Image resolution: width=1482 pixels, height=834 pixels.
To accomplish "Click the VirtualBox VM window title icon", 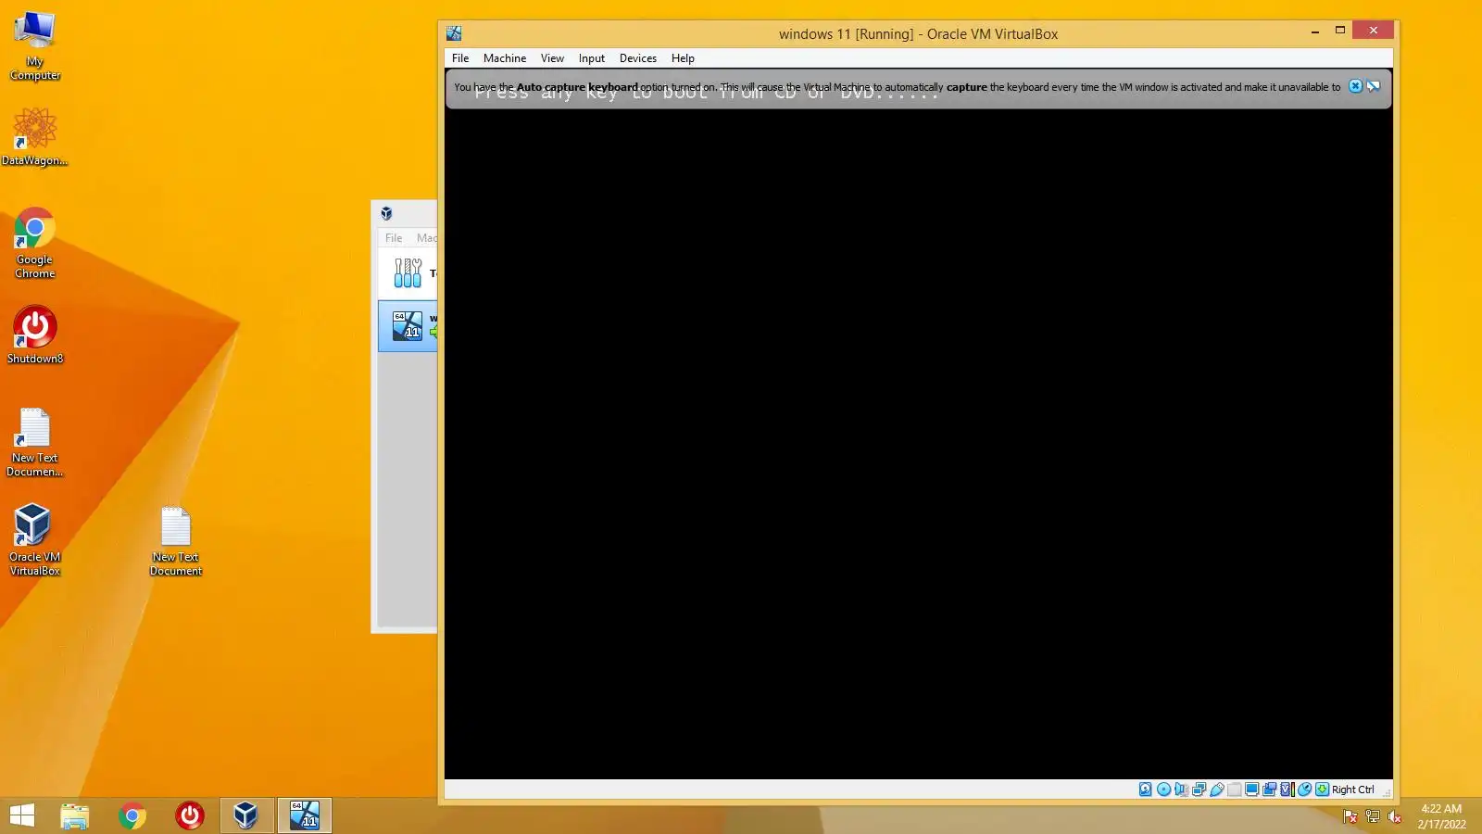I will (454, 33).
